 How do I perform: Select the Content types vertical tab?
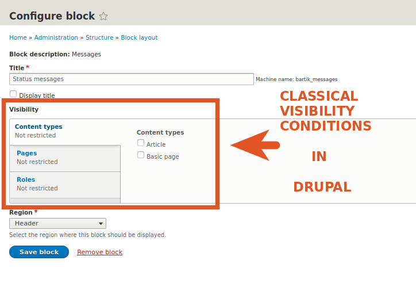tap(38, 127)
